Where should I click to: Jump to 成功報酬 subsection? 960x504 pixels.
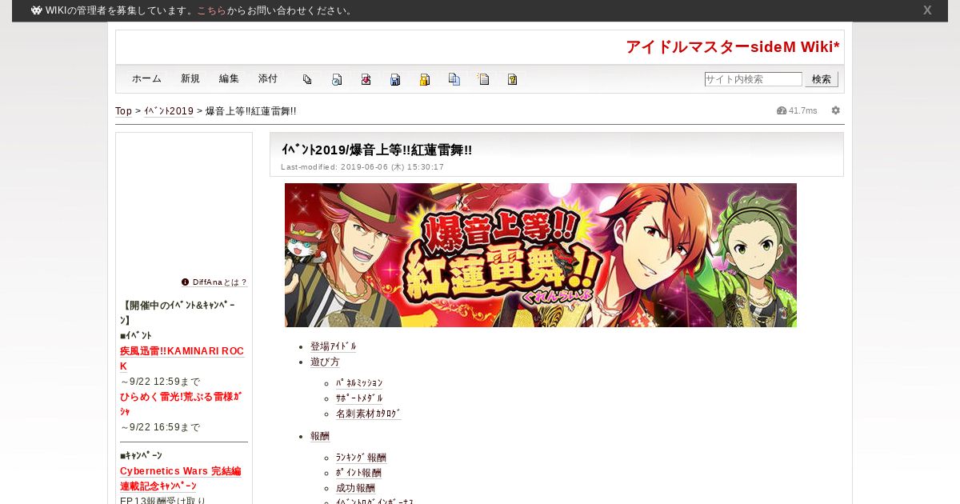(x=355, y=488)
